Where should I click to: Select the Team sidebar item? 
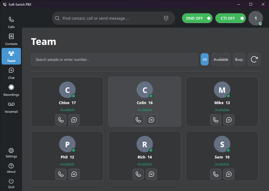11,56
